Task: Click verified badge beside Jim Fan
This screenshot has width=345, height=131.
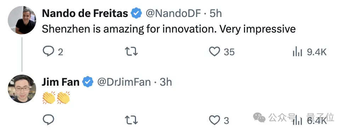Action: point(88,82)
